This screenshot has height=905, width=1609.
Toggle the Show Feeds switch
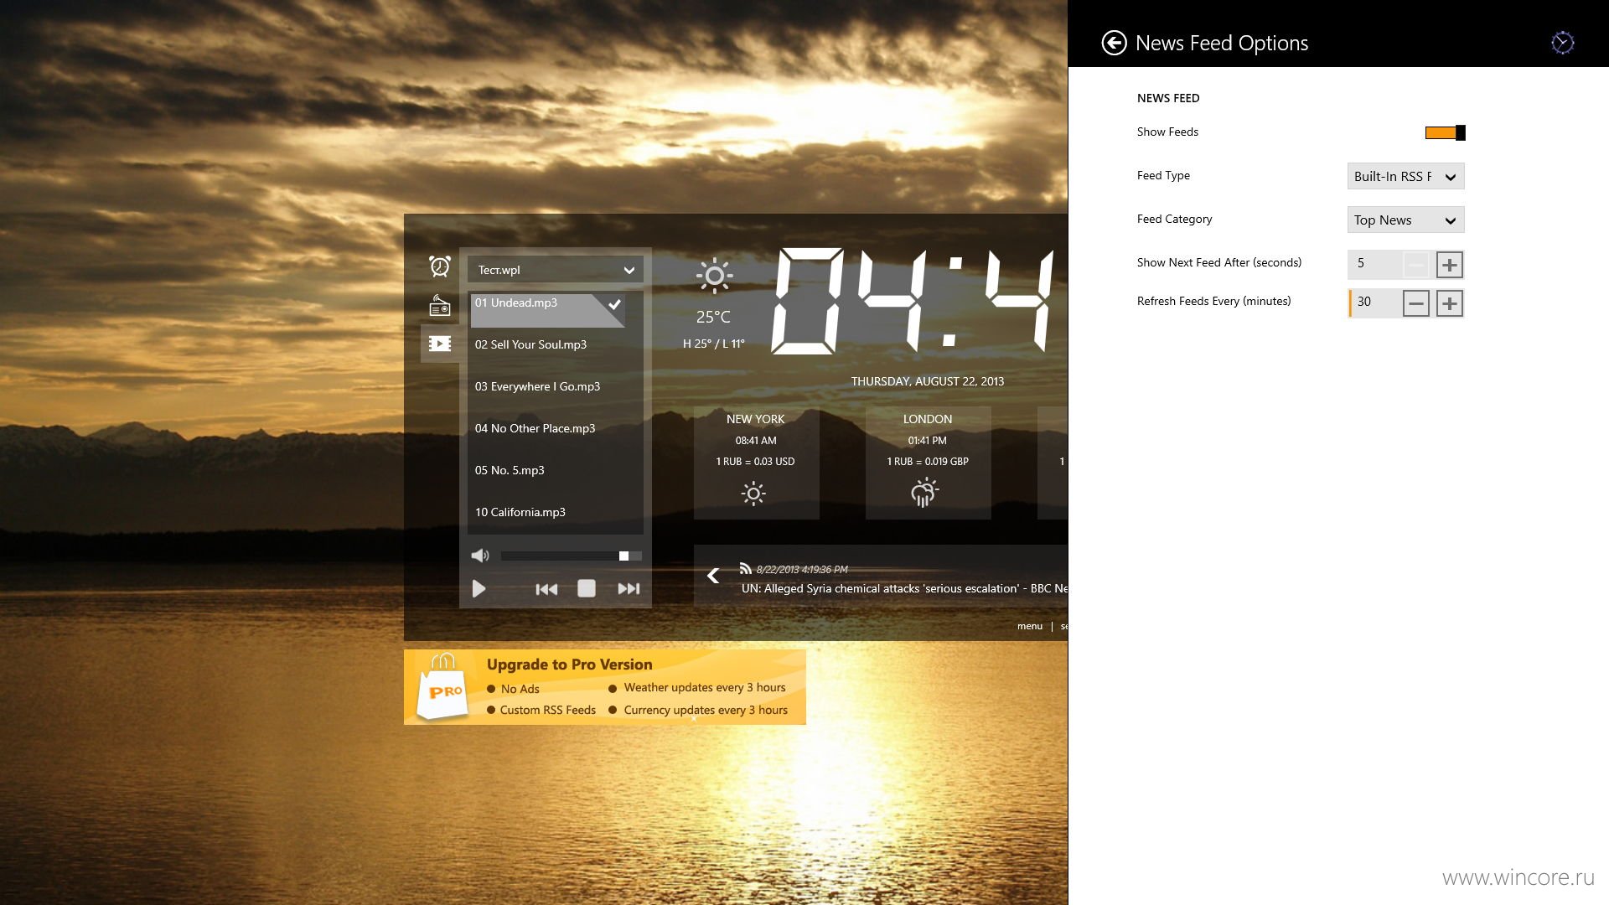1445,132
